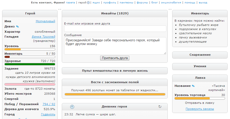The width and height of the screenshot is (230, 119).
Task: Click pencil icon beside shop Название
Action: click(x=193, y=86)
